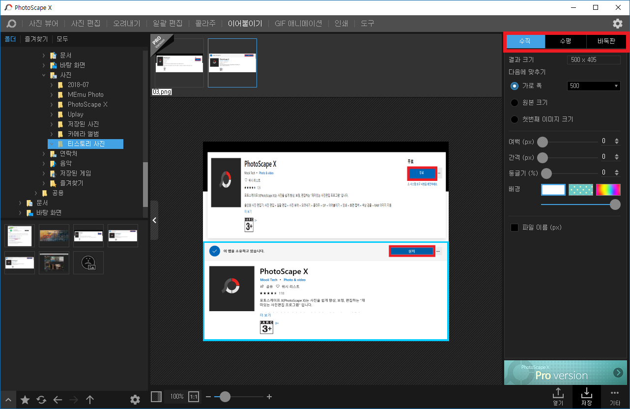Open the GIF 애니메이션 tab
Viewport: 630px width, 409px height.
(x=298, y=24)
